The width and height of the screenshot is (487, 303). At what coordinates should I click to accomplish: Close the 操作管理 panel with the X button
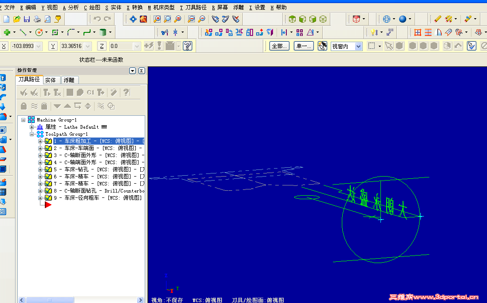point(142,71)
